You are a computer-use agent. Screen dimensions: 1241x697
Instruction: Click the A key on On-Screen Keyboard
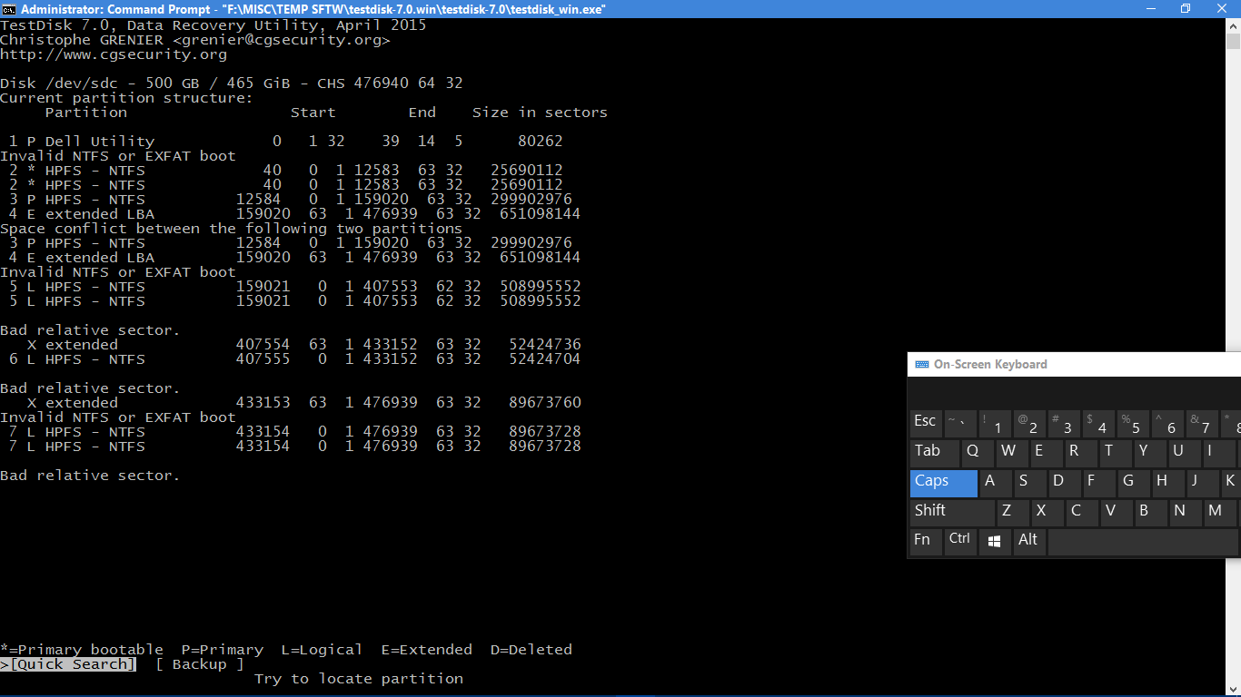[x=996, y=483]
